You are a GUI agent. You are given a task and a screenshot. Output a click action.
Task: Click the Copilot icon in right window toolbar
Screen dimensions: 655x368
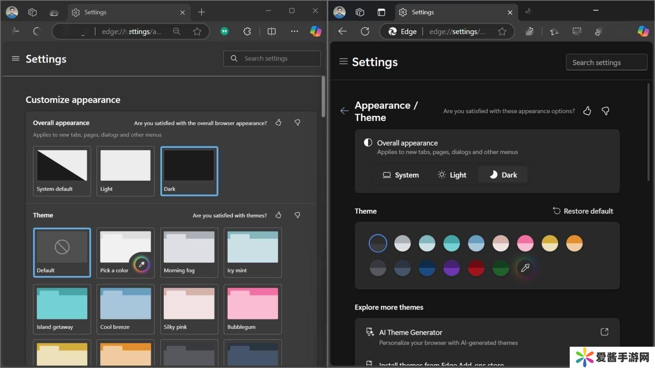643,31
